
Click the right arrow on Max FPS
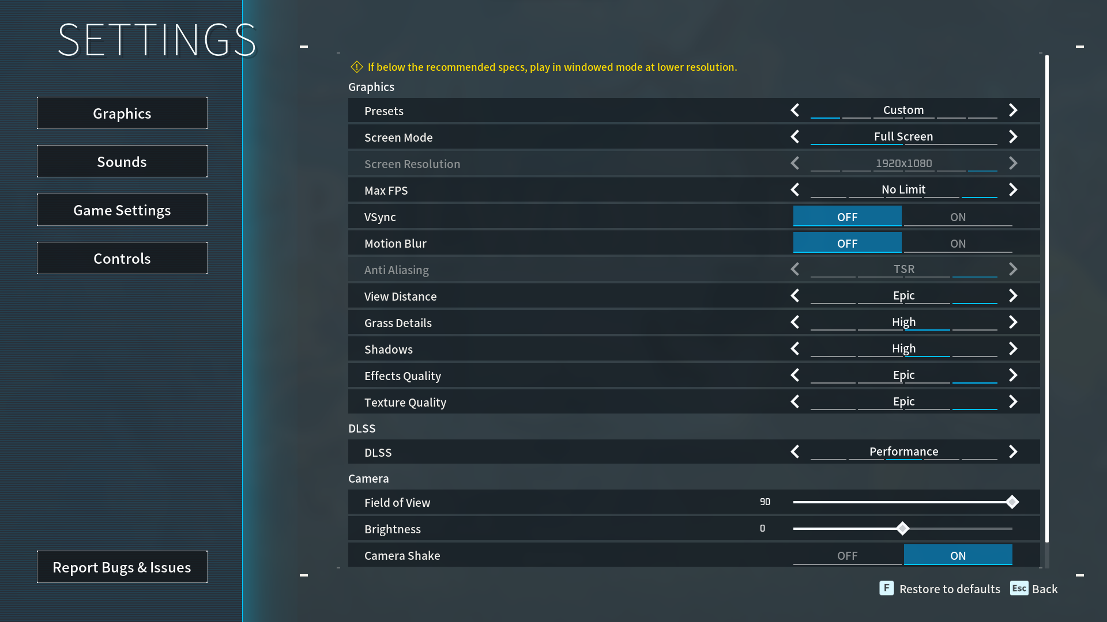click(1013, 189)
